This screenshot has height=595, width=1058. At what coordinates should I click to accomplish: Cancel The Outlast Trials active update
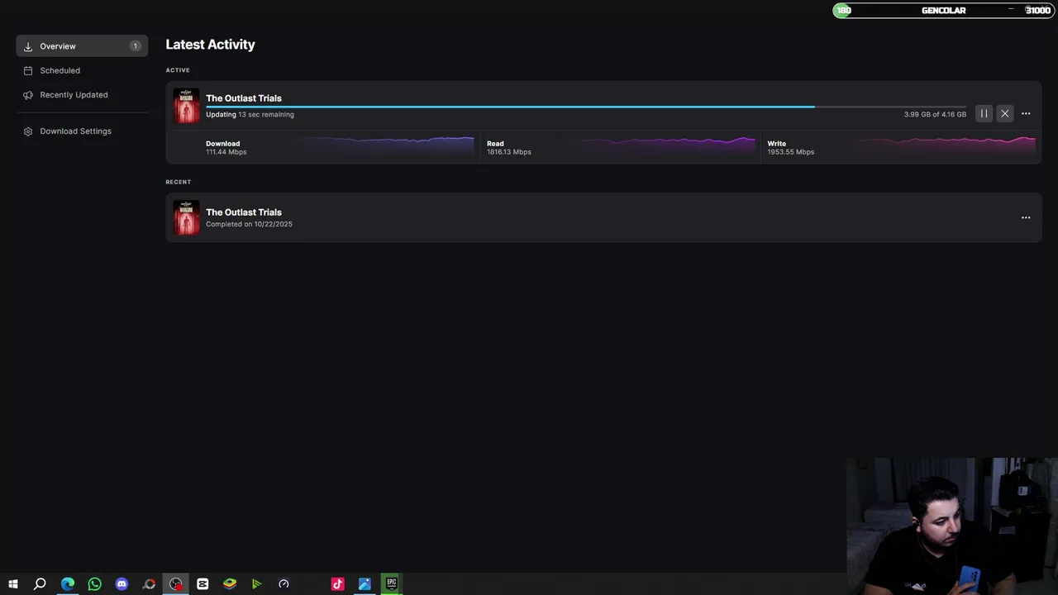(x=1004, y=113)
